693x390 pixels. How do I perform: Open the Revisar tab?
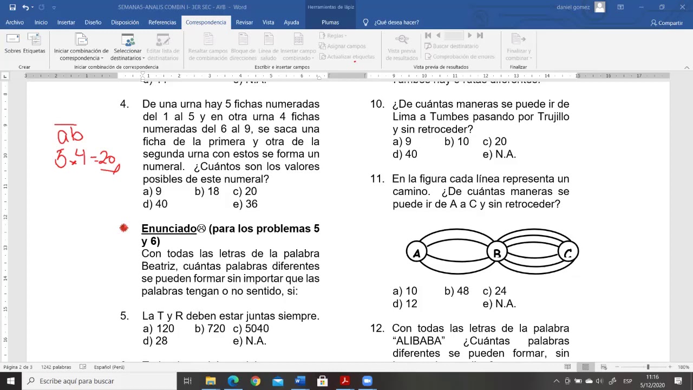(244, 22)
